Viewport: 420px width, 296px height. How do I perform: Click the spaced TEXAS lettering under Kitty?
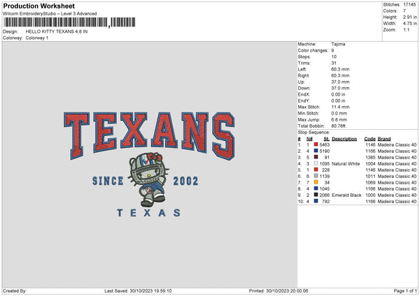tap(148, 213)
